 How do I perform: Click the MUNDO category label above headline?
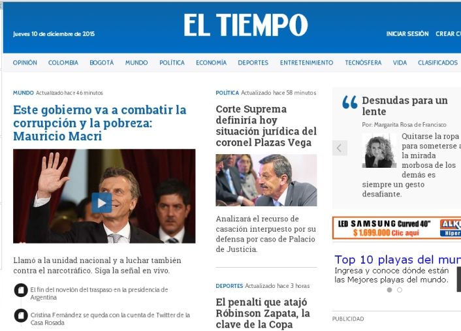click(24, 93)
